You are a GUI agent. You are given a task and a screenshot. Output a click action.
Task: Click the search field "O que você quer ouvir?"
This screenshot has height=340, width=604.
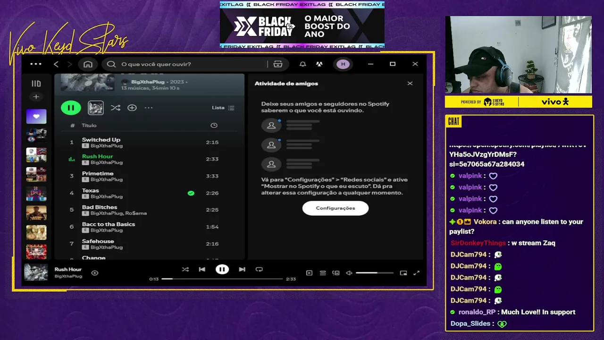(189, 64)
